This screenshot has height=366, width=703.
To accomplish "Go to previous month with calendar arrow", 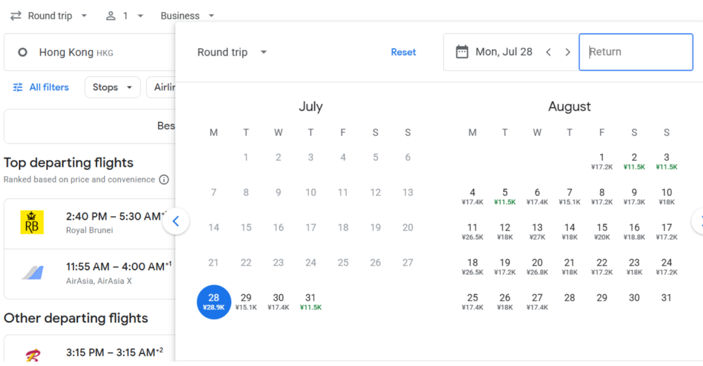I will pos(176,221).
